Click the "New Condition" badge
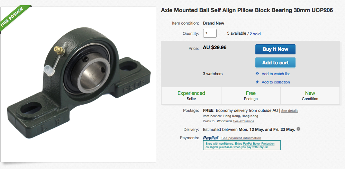Screen dimensions: 345x169 [310, 96]
